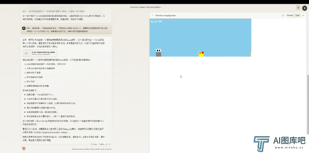Switch to Code view toggle
309x153 pixels.
298,15
